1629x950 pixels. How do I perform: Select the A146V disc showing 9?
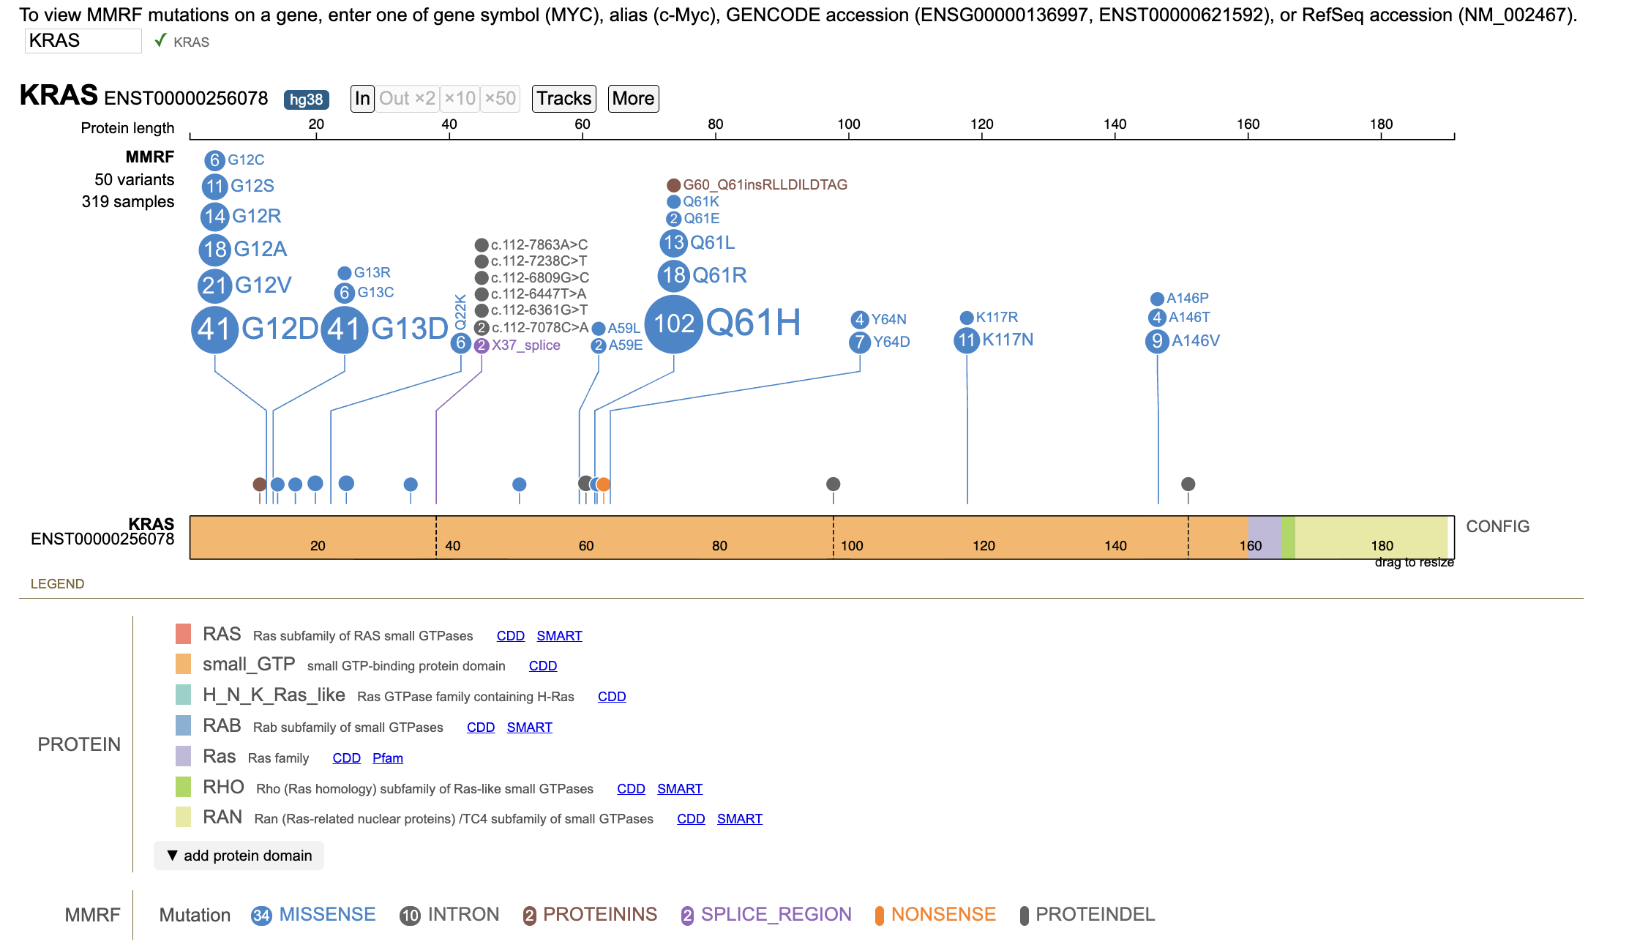pos(1156,341)
